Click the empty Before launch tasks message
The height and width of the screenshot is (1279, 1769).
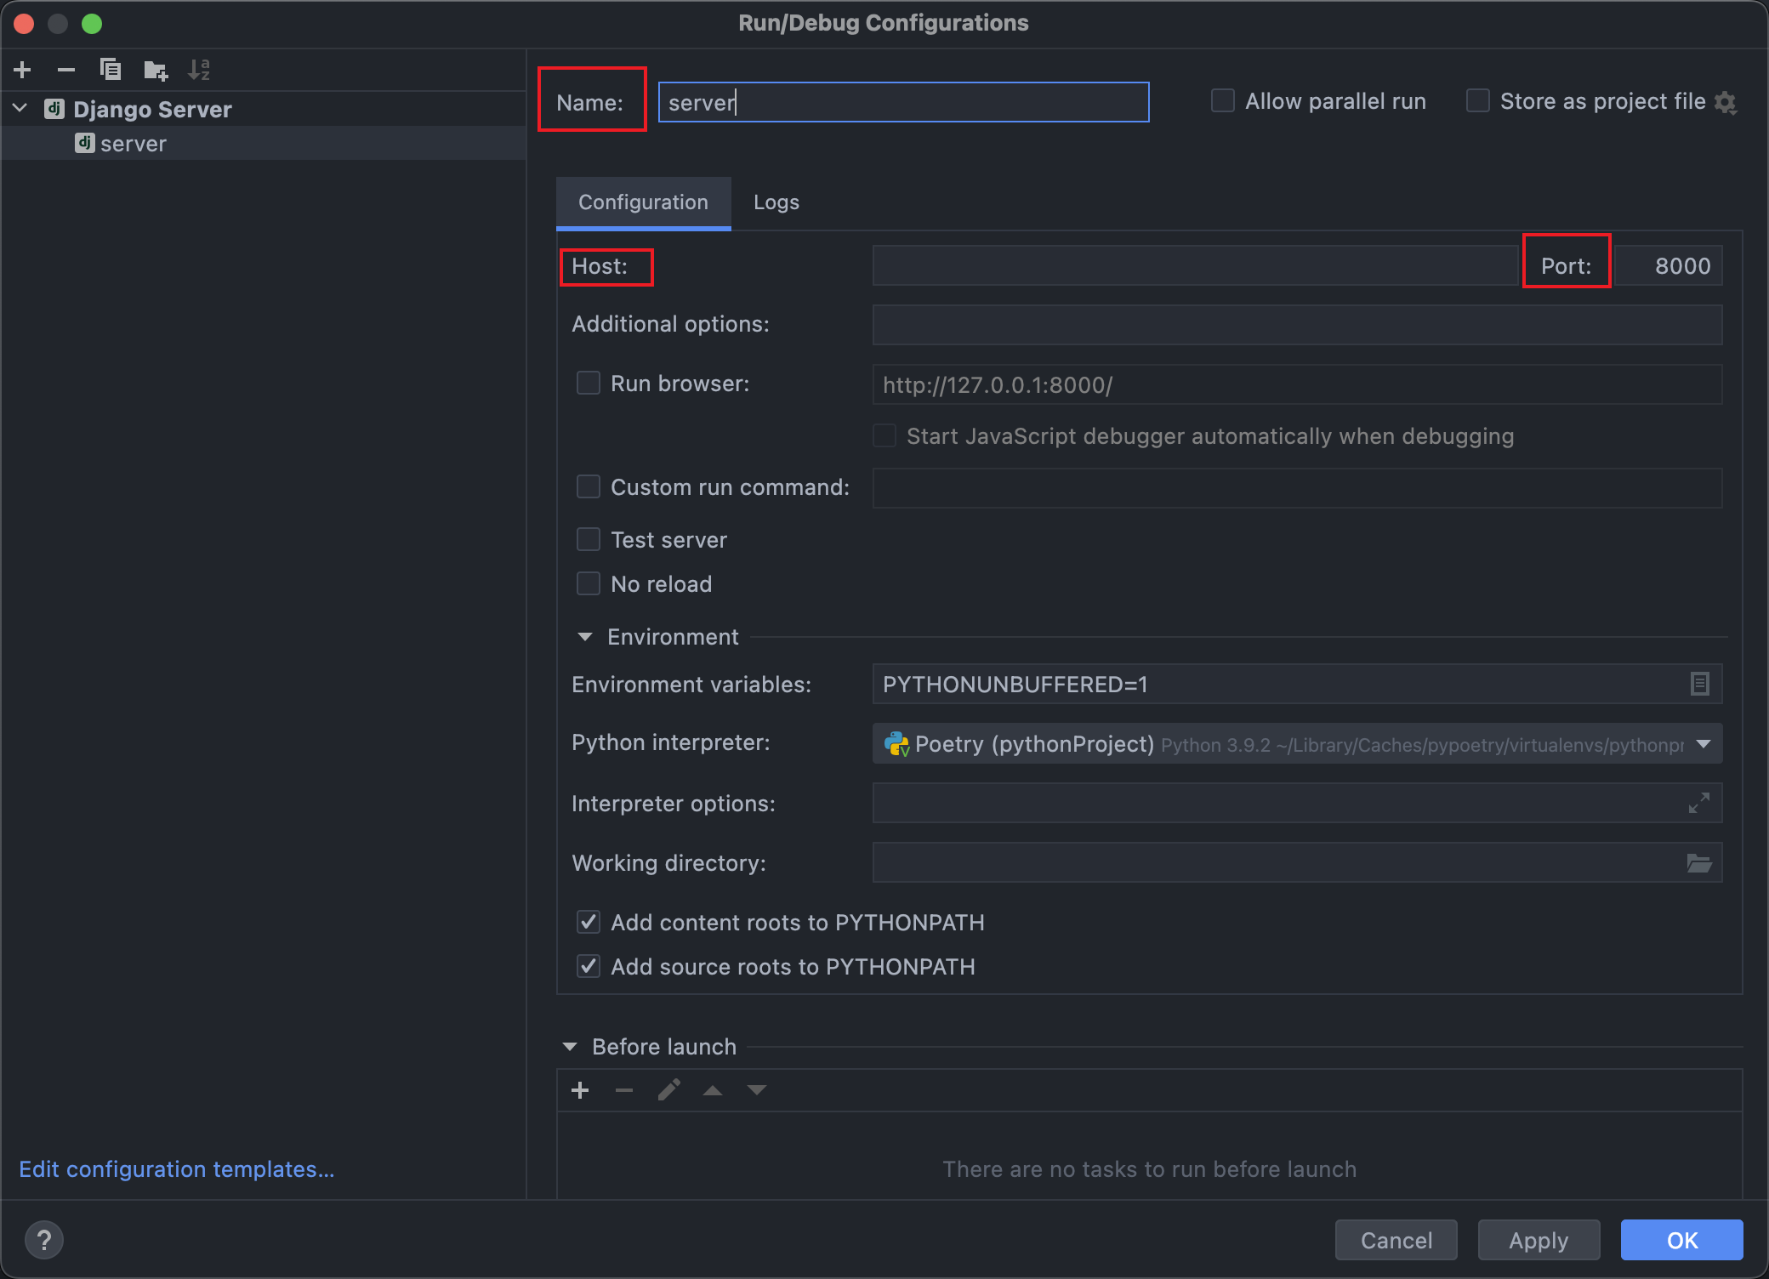point(1150,1169)
